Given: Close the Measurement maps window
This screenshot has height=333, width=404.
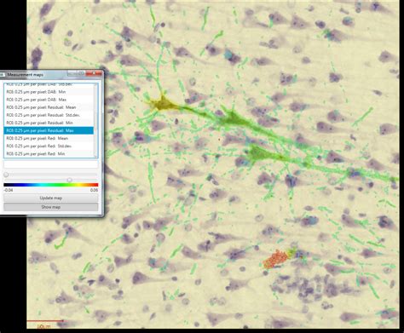Looking at the screenshot, I should click(x=94, y=74).
